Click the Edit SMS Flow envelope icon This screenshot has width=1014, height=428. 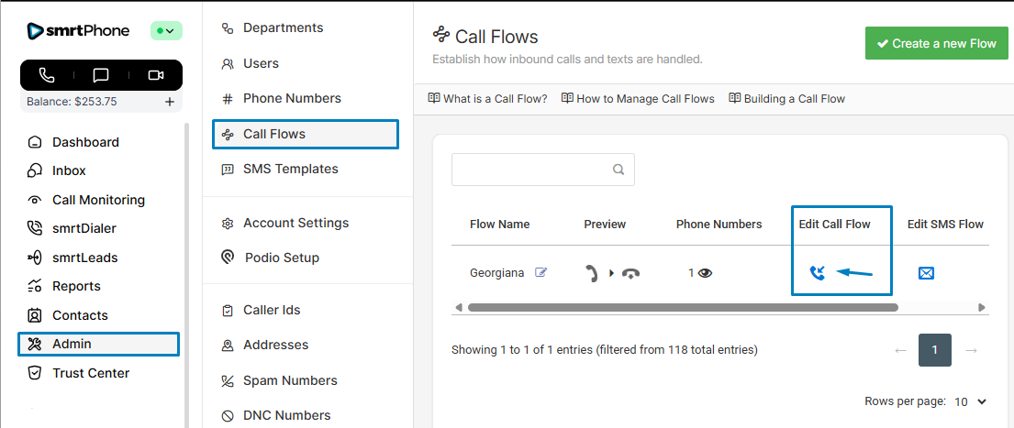tap(926, 273)
